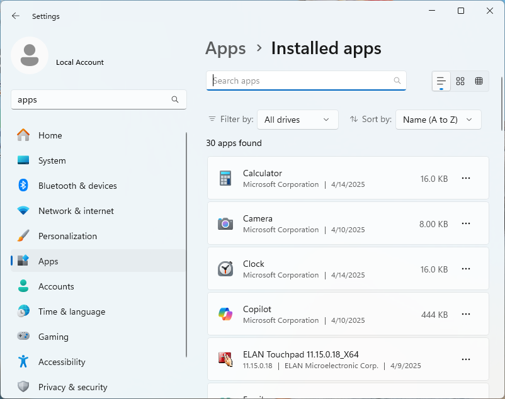The image size is (505, 399).
Task: Switch to table view layout
Action: pos(479,81)
